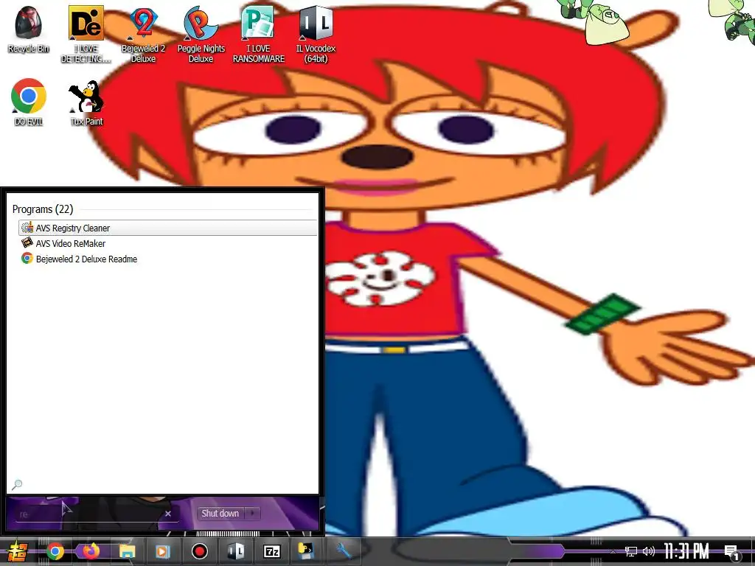Open the red record button taskbar app
Image resolution: width=755 pixels, height=566 pixels.
199,551
